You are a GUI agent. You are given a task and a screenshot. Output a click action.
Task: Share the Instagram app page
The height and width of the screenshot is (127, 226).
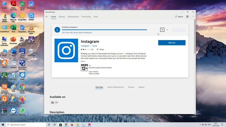(100, 49)
